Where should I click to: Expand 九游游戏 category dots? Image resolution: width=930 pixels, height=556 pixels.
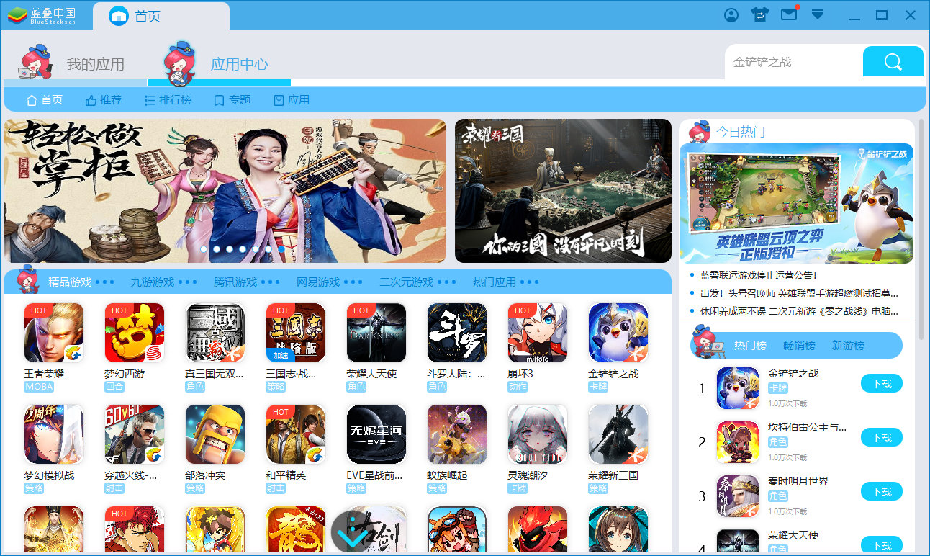(x=188, y=282)
